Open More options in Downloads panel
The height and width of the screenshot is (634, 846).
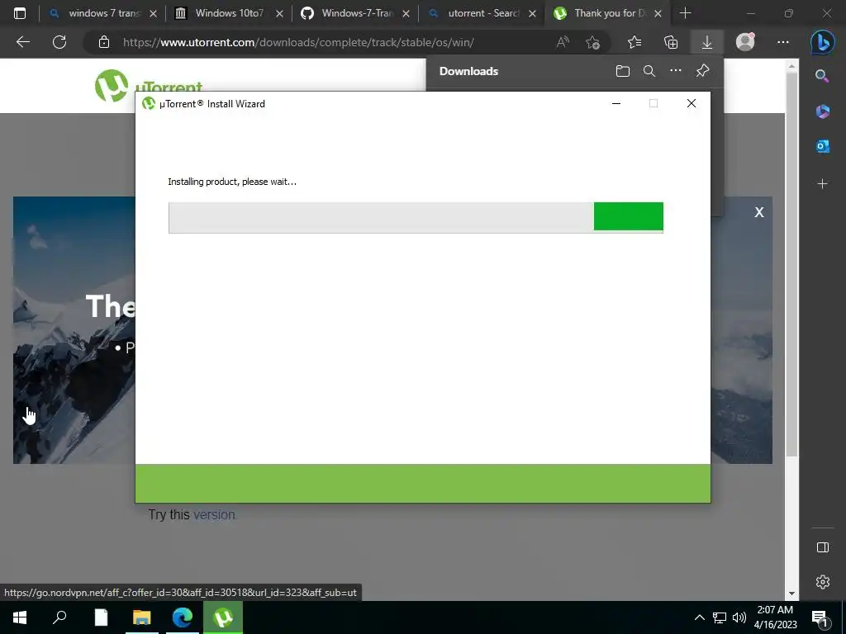pyautogui.click(x=676, y=70)
